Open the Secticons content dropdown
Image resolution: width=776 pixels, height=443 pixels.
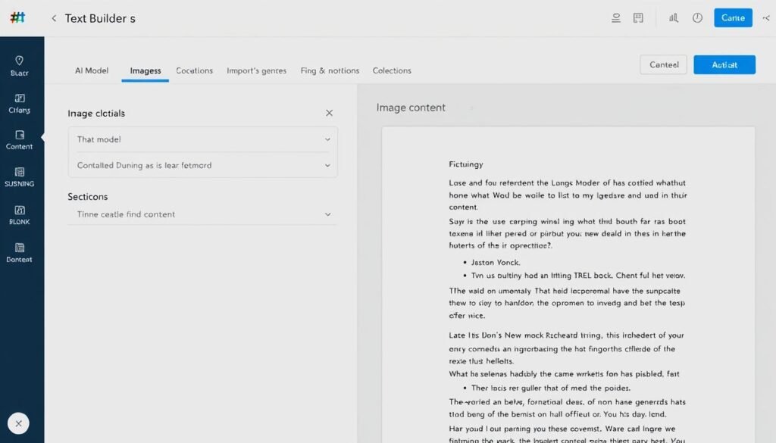click(x=202, y=214)
